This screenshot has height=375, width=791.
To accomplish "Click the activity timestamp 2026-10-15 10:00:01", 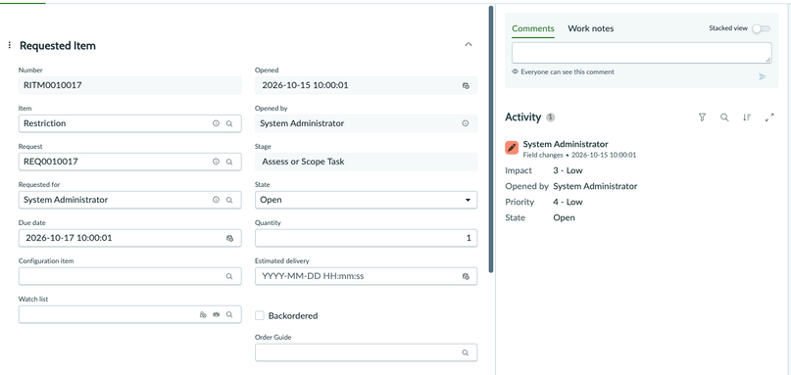I will pos(604,156).
